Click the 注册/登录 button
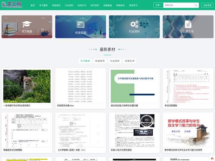Viewport: 215px width, 161px height. pyautogui.click(x=207, y=5)
